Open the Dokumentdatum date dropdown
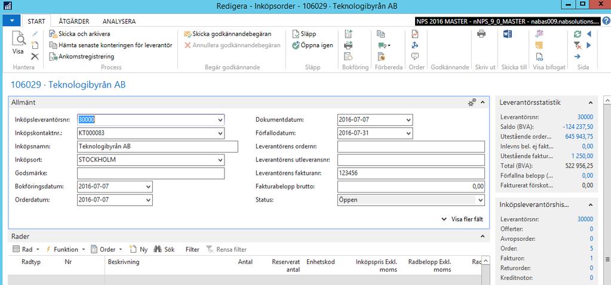This screenshot has height=285, width=611. 408,120
